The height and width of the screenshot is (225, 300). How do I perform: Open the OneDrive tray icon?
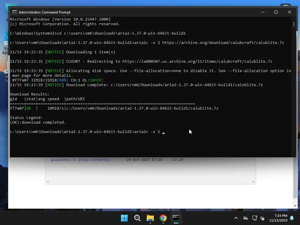click(x=246, y=218)
